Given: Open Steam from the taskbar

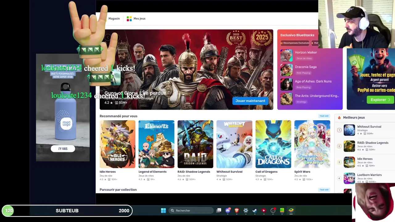Looking at the screenshot, I should coord(255,211).
